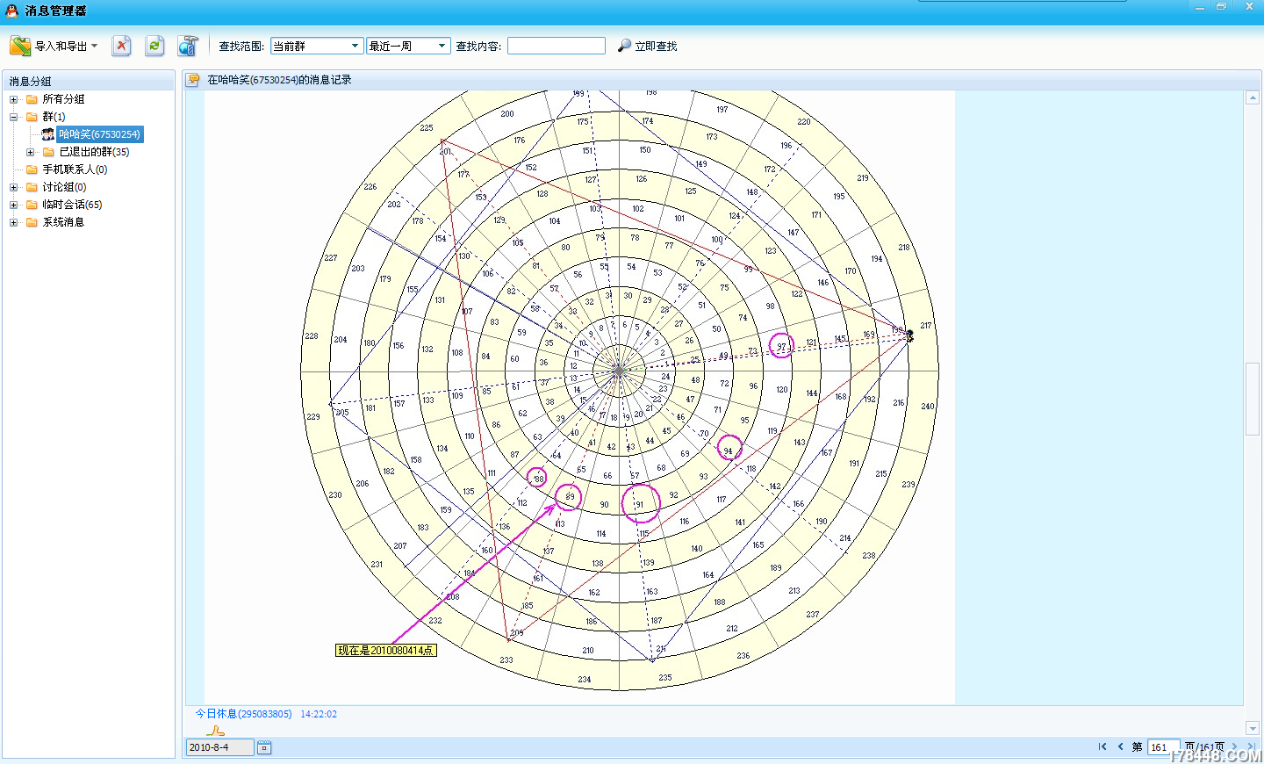Click the delete message record icon
Viewport: 1264px width, 764px height.
coord(122,46)
